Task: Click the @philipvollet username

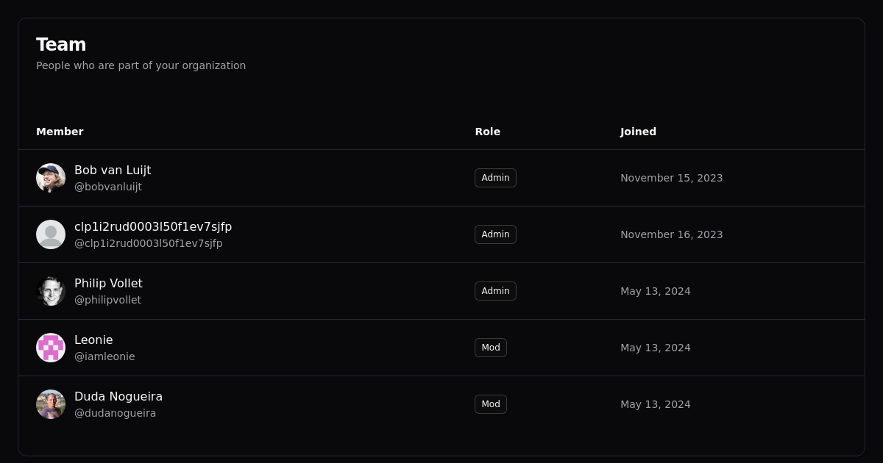Action: (107, 300)
